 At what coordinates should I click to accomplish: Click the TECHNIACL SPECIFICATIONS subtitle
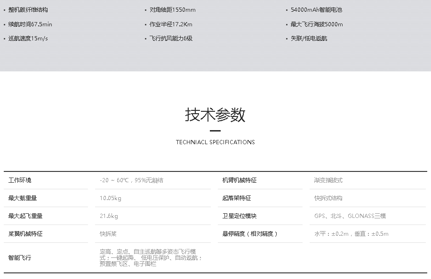215,142
